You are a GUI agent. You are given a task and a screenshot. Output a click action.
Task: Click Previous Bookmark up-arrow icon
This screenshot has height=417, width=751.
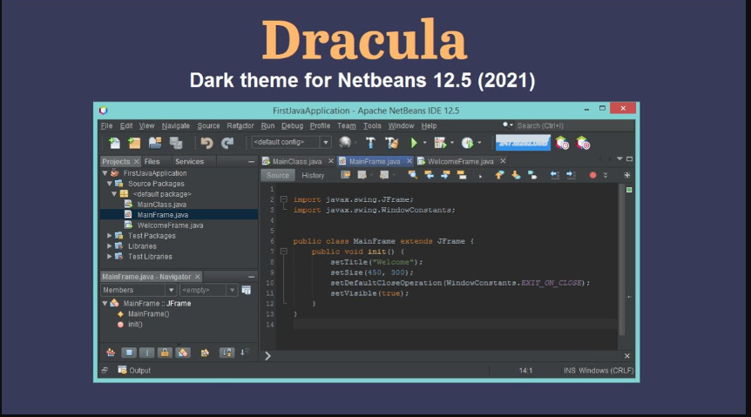[499, 175]
